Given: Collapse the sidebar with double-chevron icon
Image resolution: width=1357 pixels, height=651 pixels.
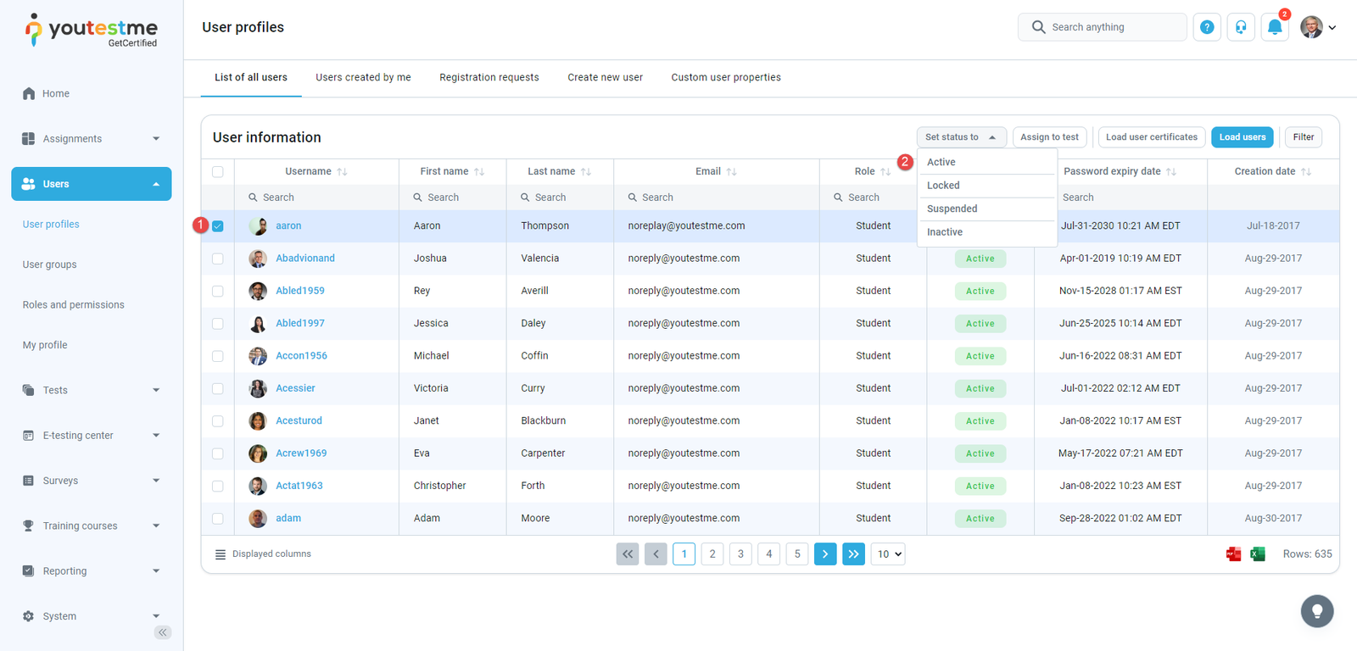Looking at the screenshot, I should (163, 632).
